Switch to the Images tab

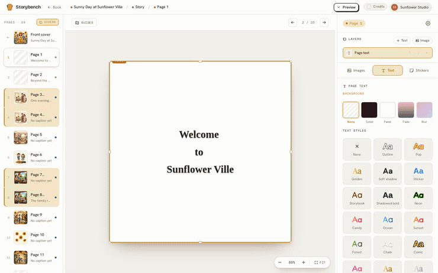point(356,70)
